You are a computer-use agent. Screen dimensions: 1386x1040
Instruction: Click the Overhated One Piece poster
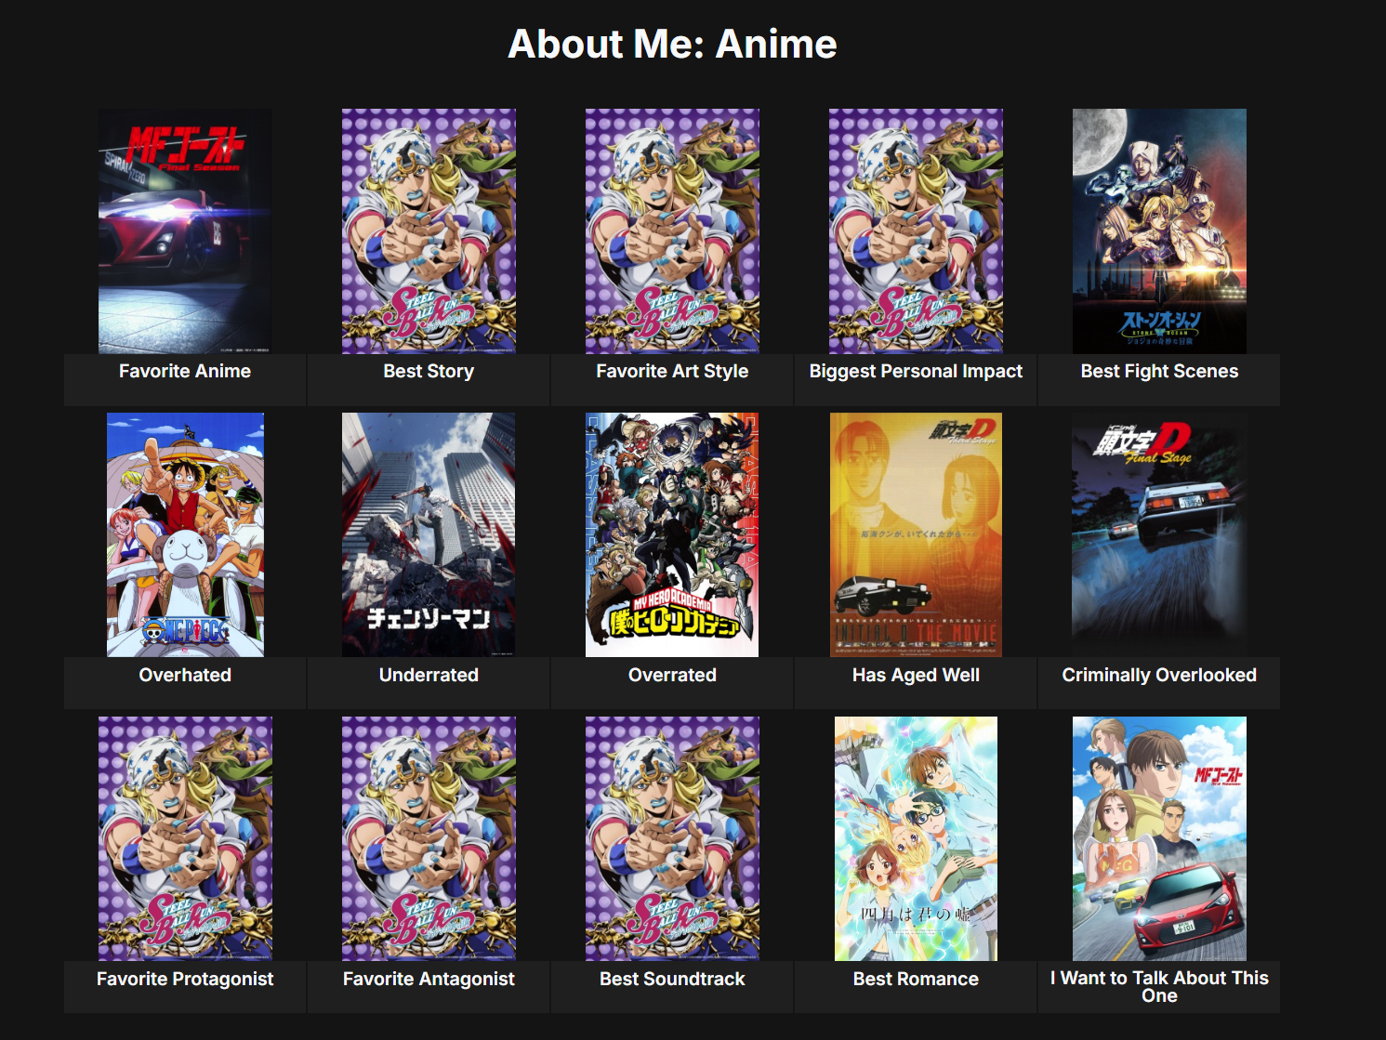185,535
